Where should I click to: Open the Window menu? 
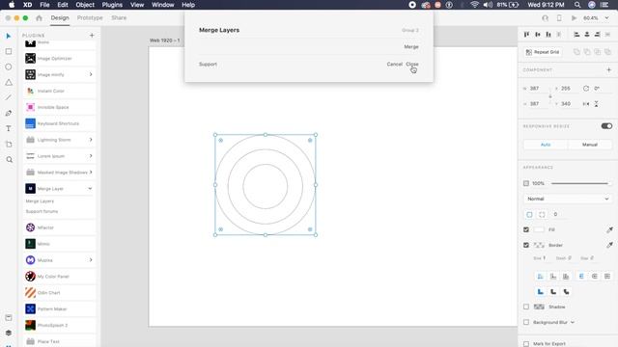163,5
